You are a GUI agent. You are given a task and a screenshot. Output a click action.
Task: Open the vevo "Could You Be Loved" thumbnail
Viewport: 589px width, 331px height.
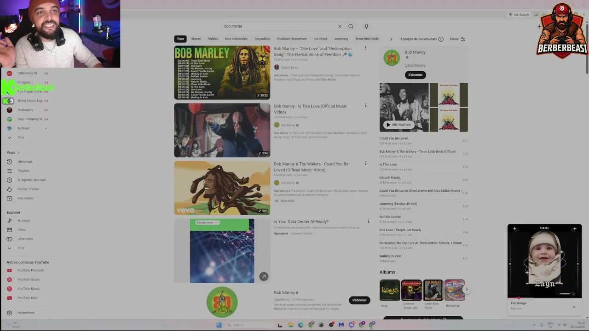222,188
